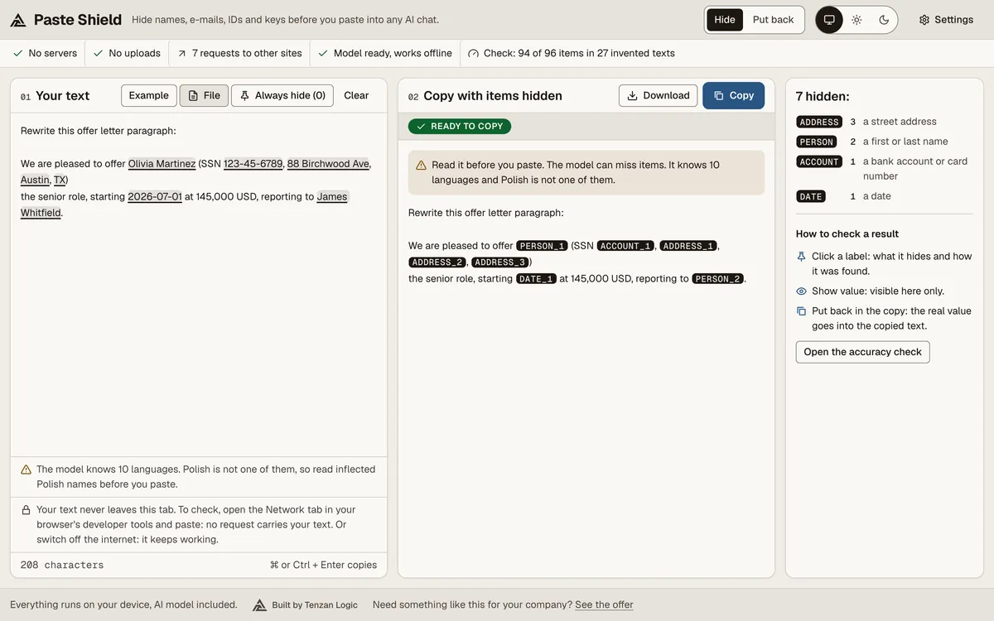Click underlined name James in input

click(x=332, y=197)
